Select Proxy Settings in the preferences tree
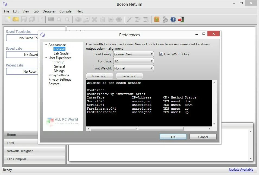The width and height of the screenshot is (259, 175). [x=59, y=75]
